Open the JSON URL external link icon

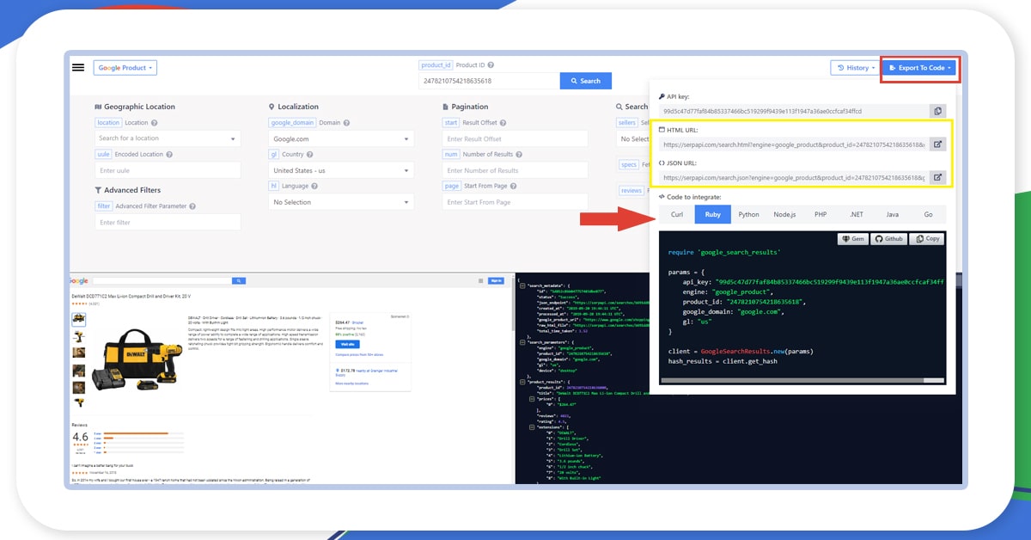point(938,178)
